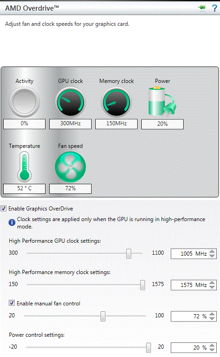
Task: Click the green pin icon in header
Action: point(202,8)
